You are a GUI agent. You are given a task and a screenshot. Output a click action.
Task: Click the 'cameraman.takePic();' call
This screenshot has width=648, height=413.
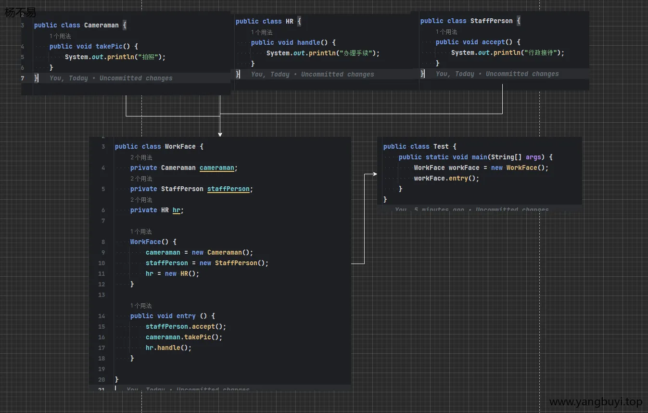coord(184,337)
